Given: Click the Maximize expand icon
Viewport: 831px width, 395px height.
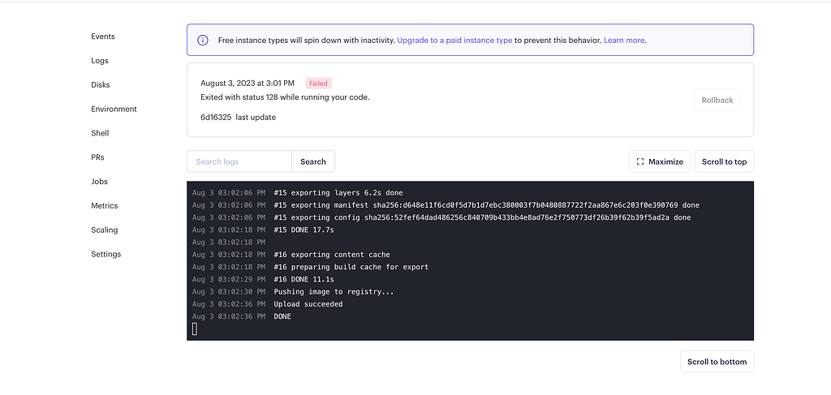Looking at the screenshot, I should tap(640, 162).
